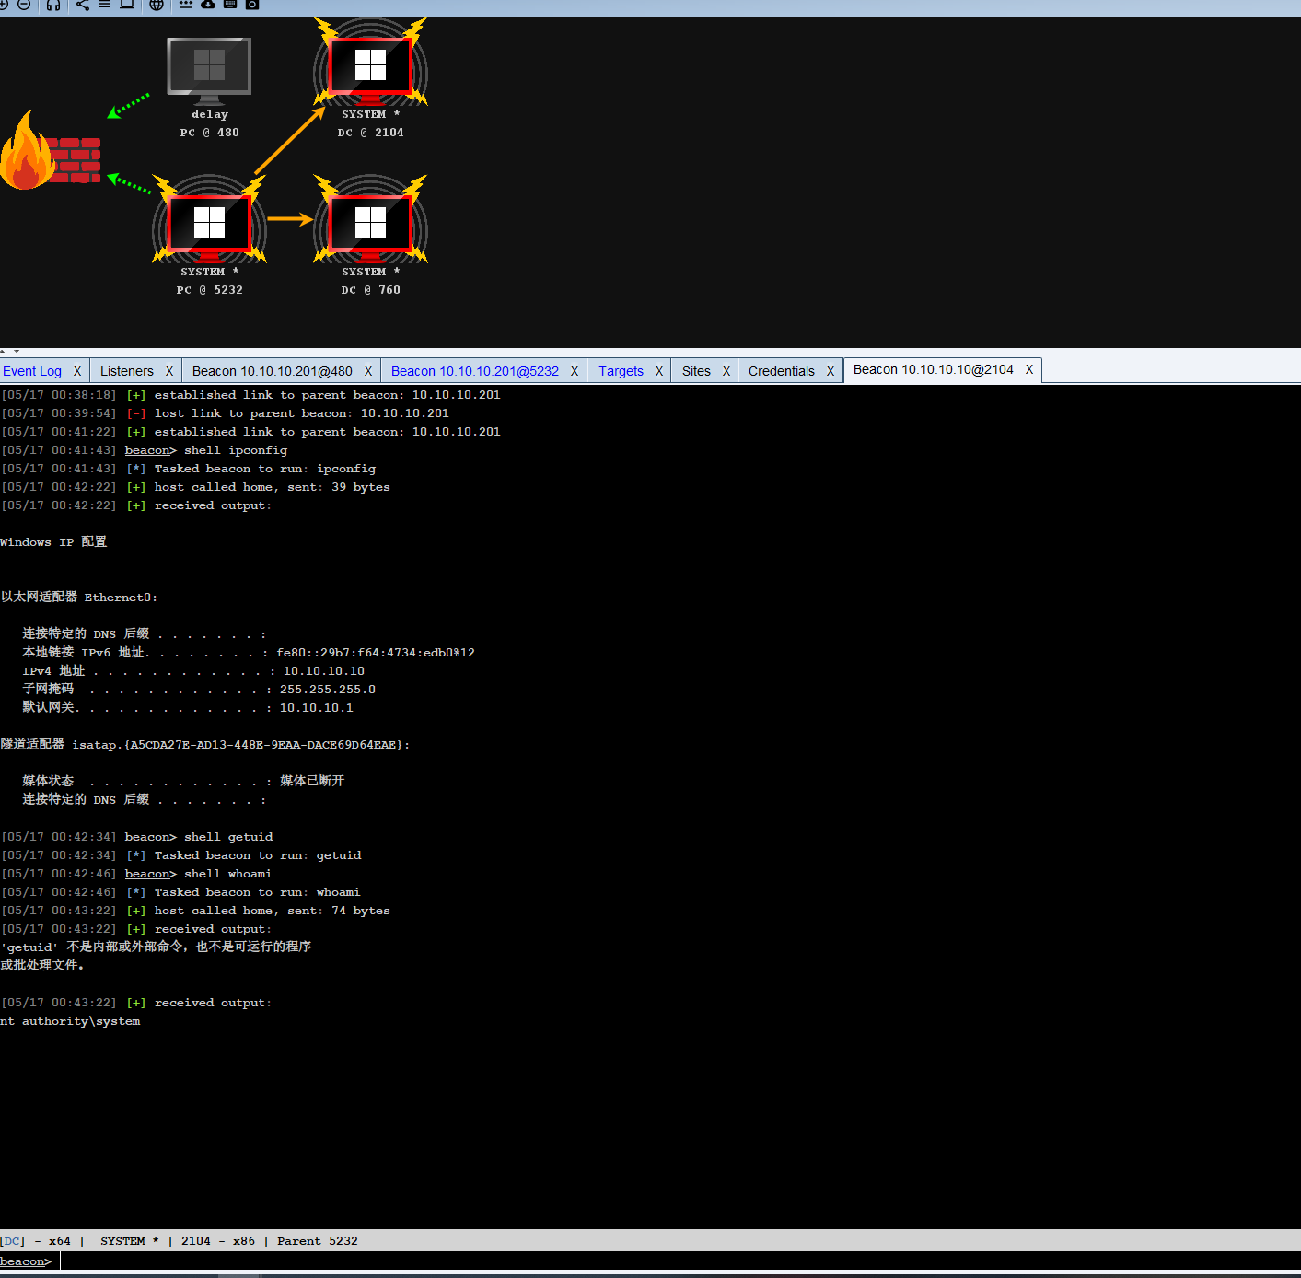The width and height of the screenshot is (1301, 1278).
Task: Show targets via the laptop icon
Action: point(127,5)
